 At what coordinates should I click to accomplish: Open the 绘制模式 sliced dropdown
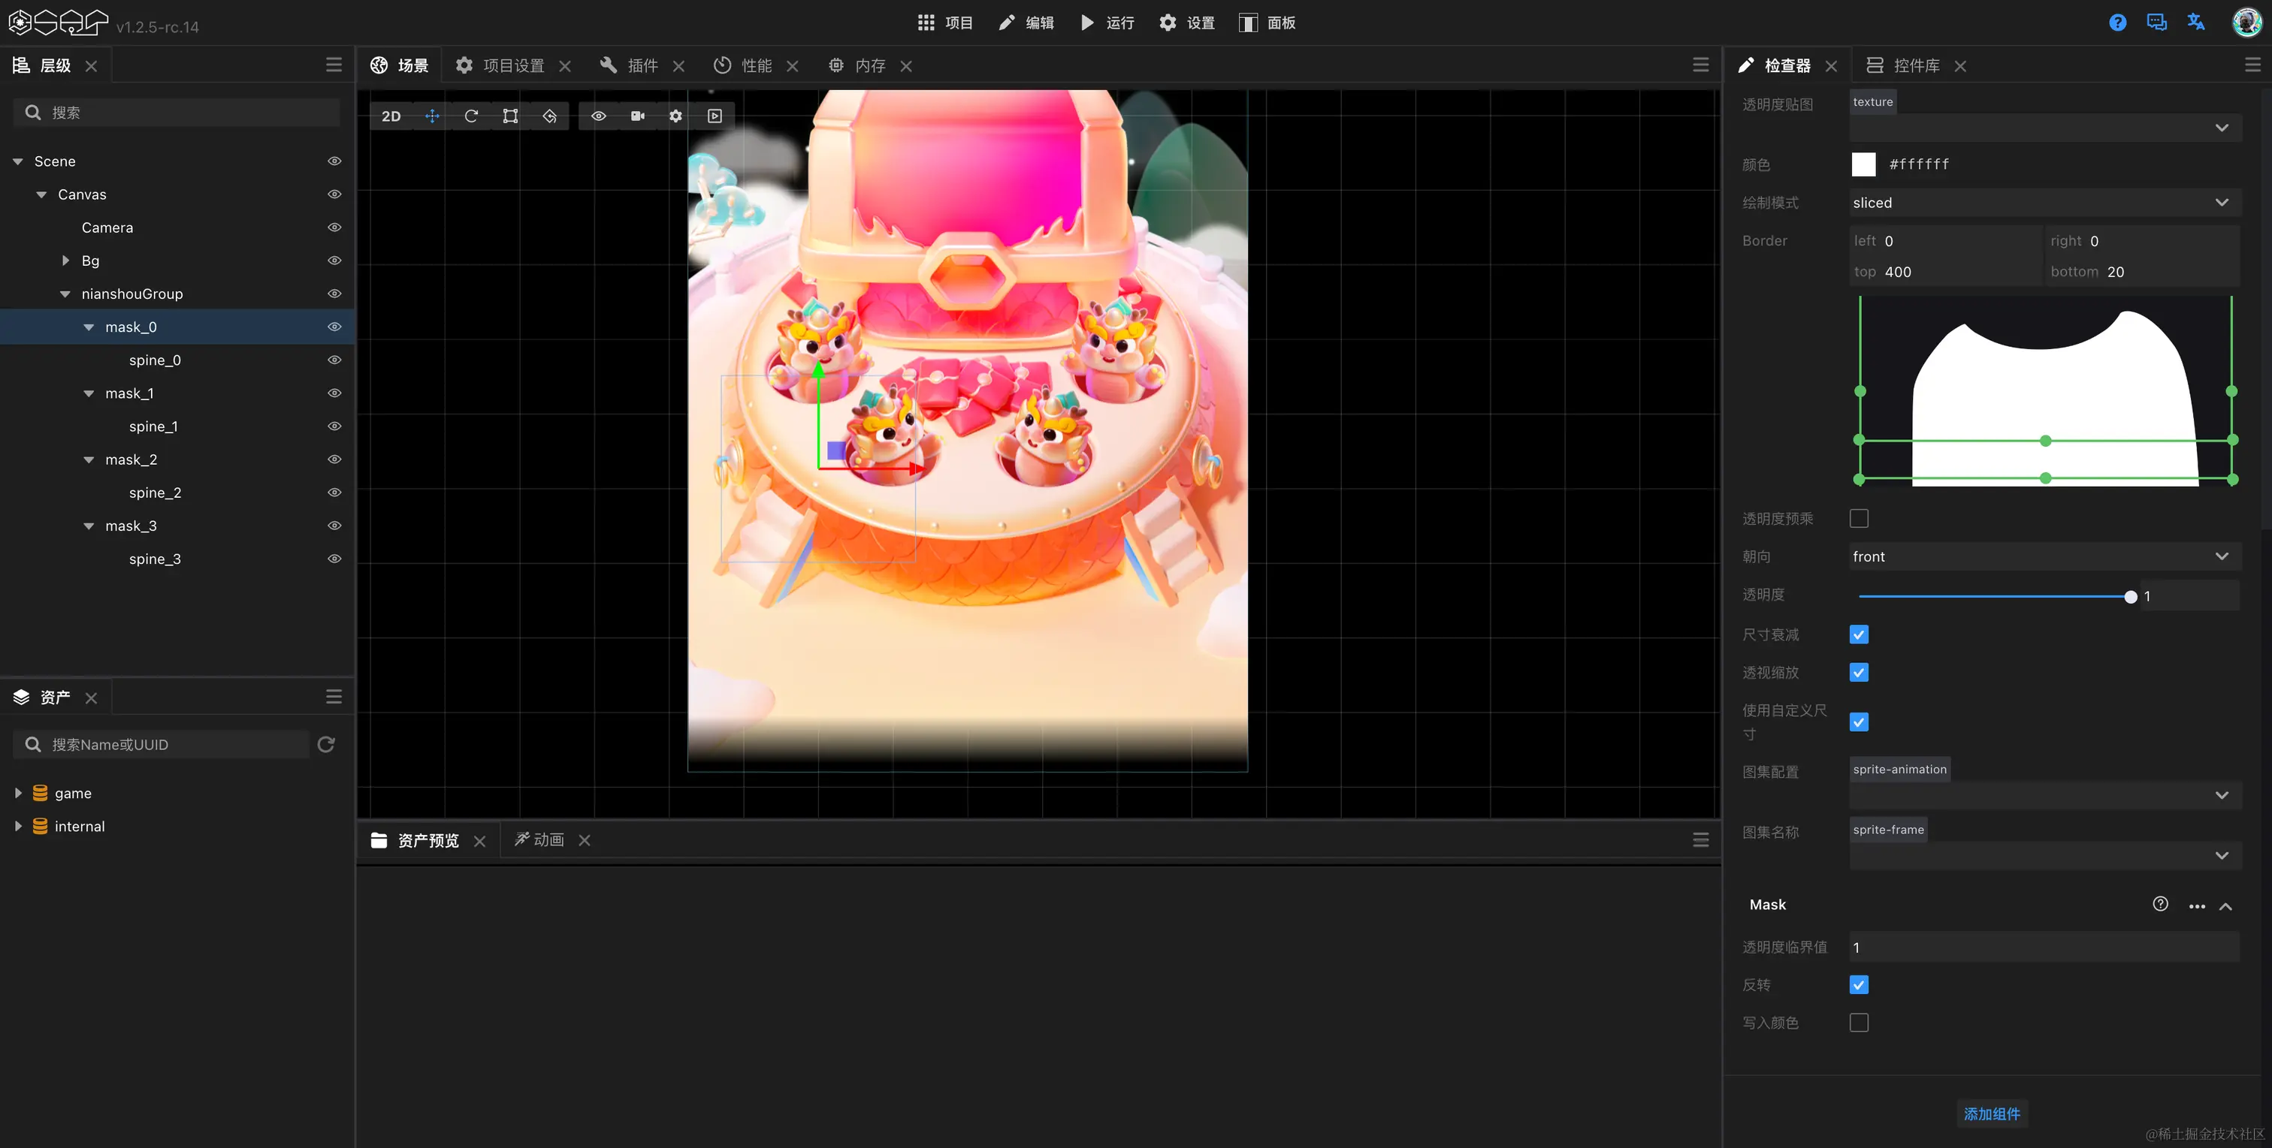(x=2043, y=203)
